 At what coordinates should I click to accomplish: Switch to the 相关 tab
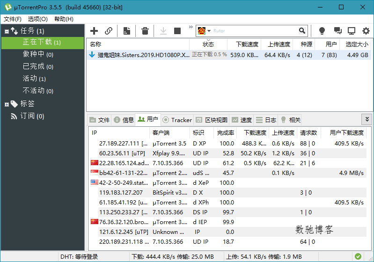click(290, 120)
